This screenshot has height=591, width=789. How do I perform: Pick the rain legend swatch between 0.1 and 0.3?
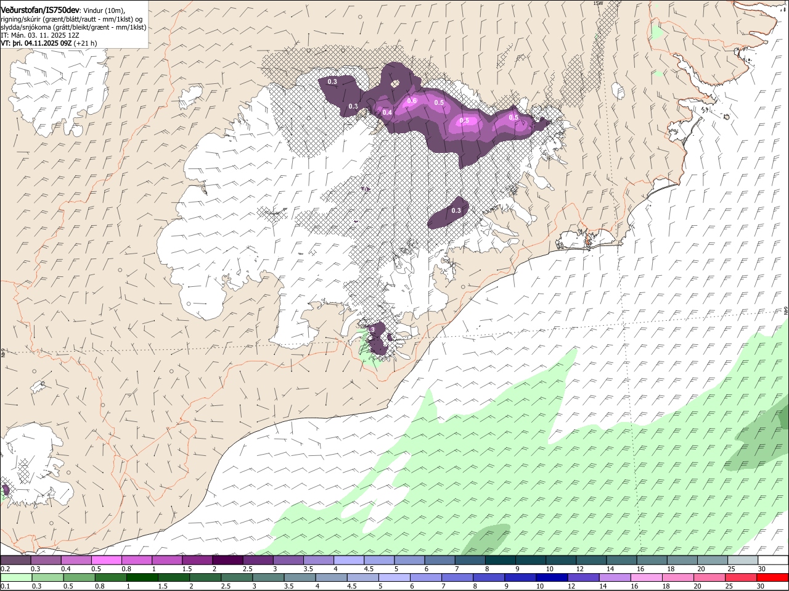[15, 577]
